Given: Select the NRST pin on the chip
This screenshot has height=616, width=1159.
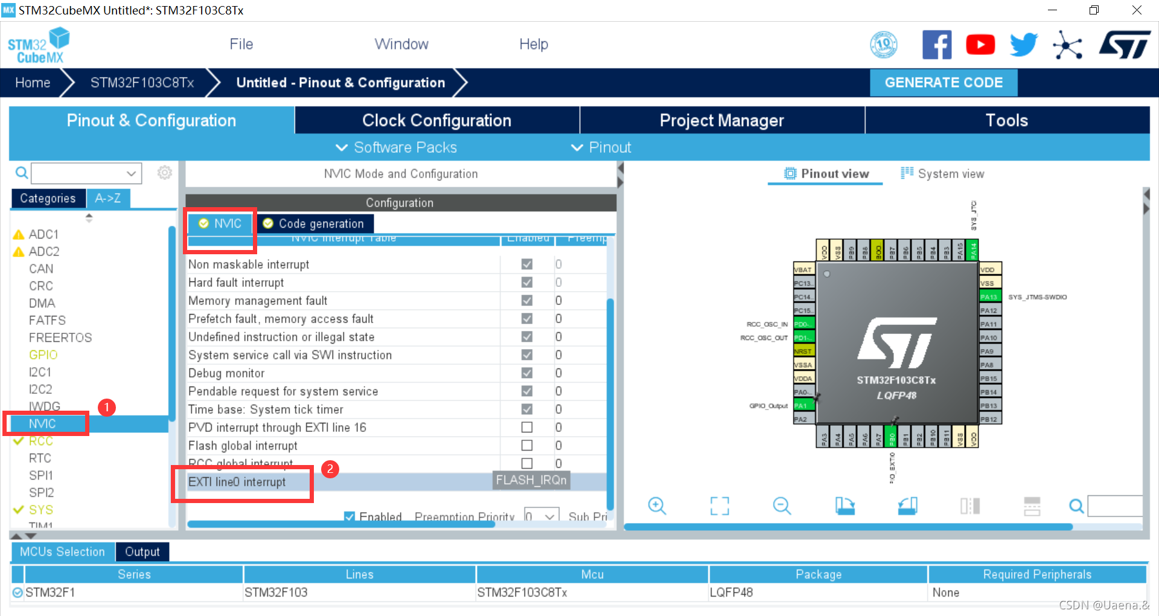Looking at the screenshot, I should coord(804,351).
